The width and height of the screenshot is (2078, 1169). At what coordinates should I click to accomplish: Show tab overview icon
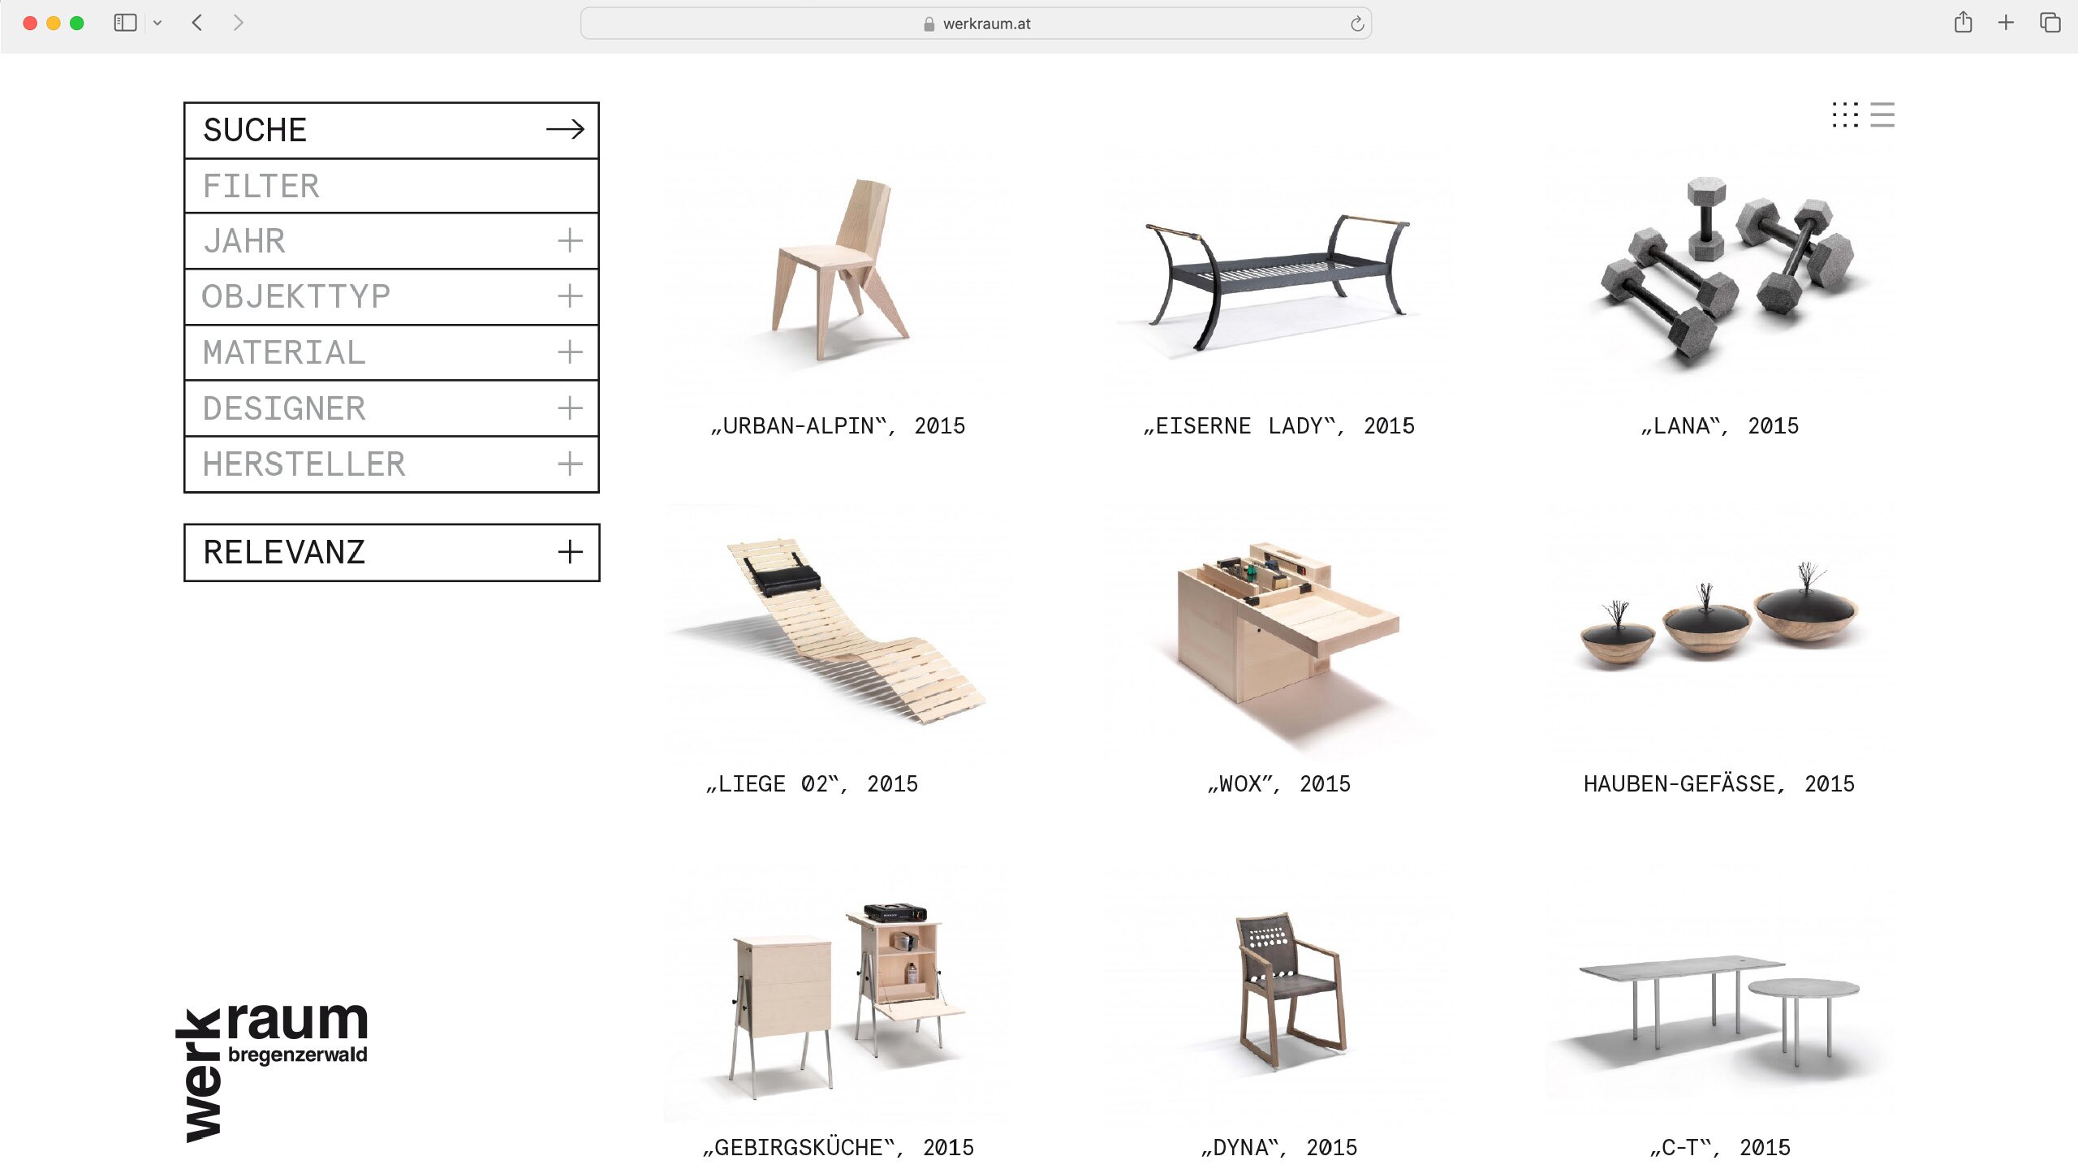click(x=2050, y=23)
